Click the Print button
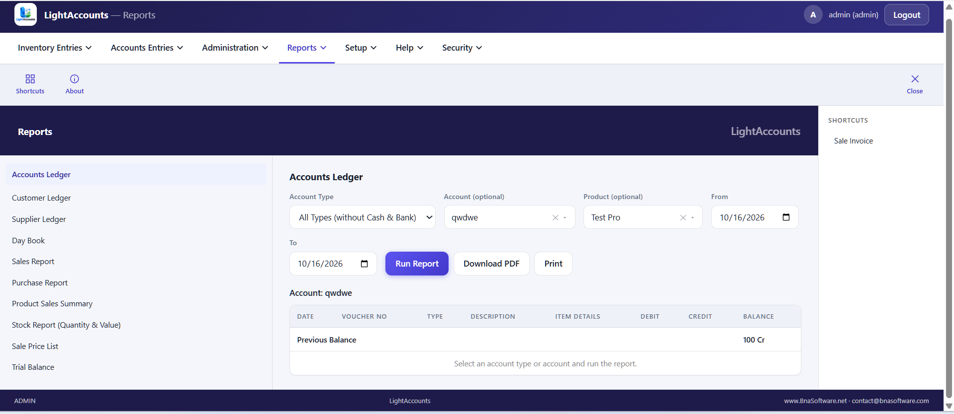 [x=553, y=264]
